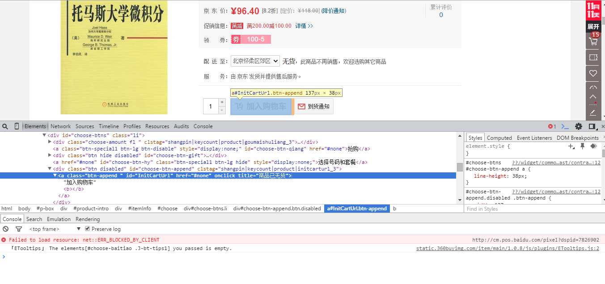Click the calculus book cover image
The width and height of the screenshot is (605, 284).
point(114,57)
